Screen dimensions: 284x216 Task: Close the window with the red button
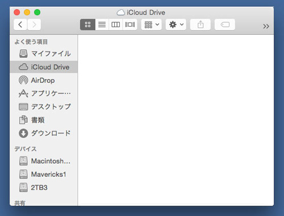click(x=17, y=13)
